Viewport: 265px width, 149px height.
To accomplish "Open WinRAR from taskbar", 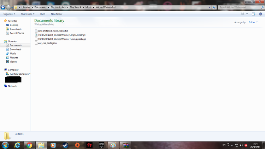I will pyautogui.click(x=125, y=145).
